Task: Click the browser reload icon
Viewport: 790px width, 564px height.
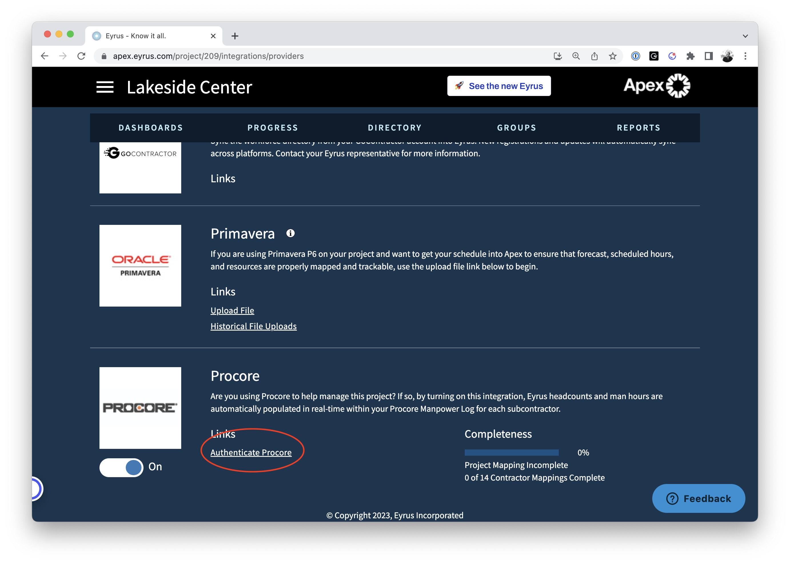Action: (x=81, y=56)
